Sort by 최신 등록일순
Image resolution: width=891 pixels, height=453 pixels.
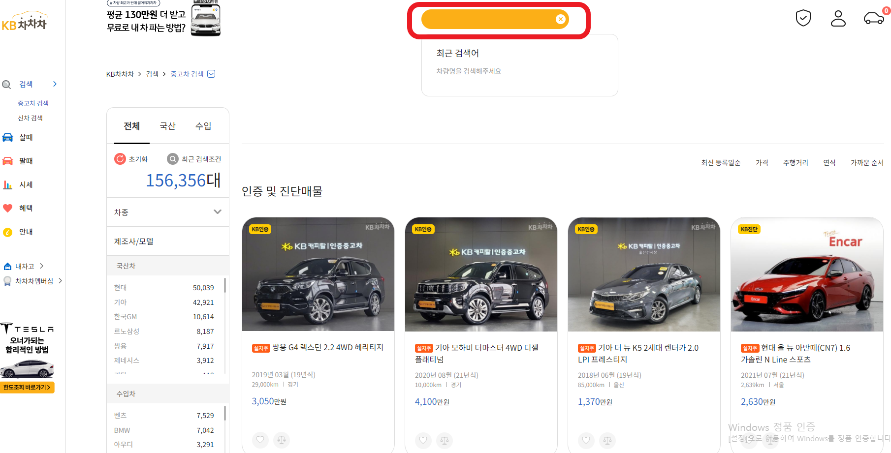721,163
